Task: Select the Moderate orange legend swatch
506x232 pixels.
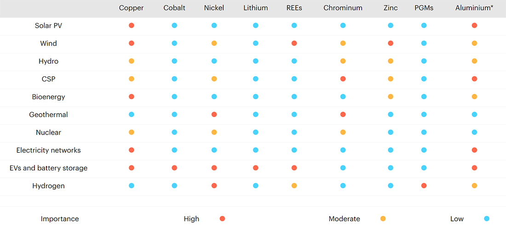Action: tap(383, 219)
